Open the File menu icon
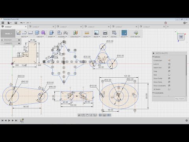189x142 pixels. click(9, 23)
